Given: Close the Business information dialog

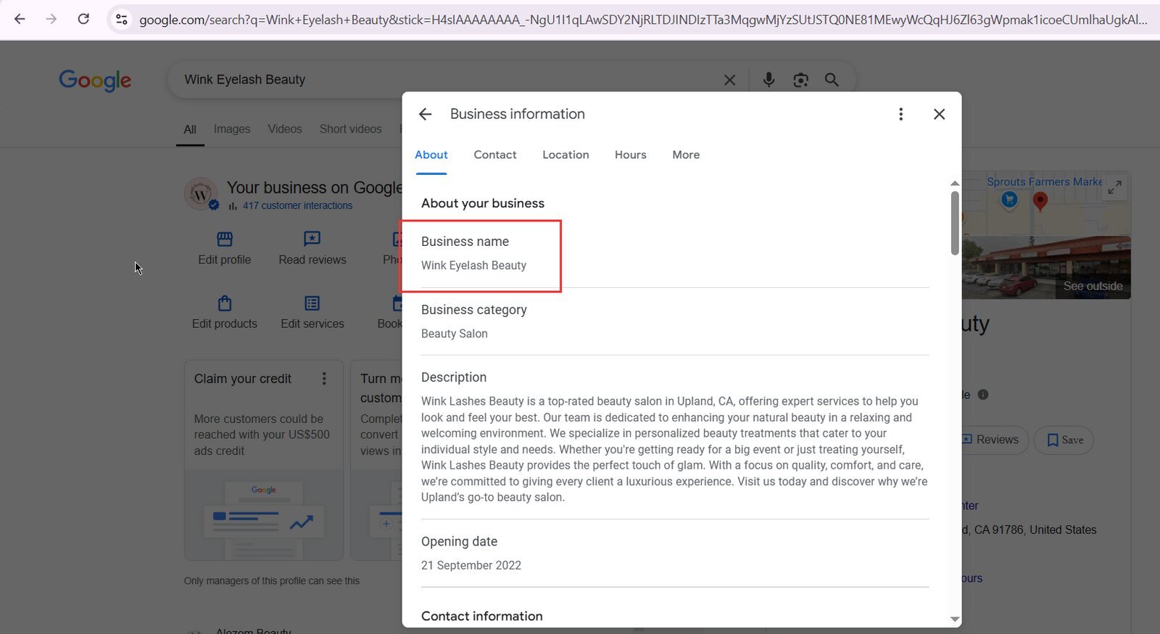Looking at the screenshot, I should coord(939,114).
